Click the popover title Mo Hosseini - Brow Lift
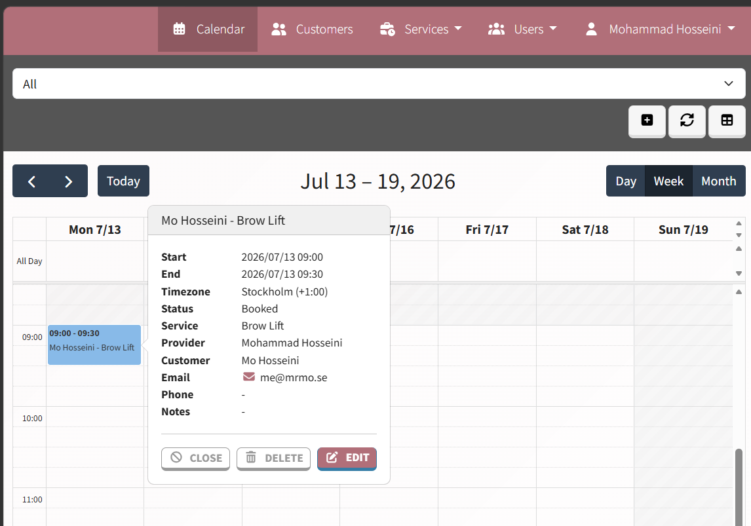751x526 pixels. [x=223, y=220]
